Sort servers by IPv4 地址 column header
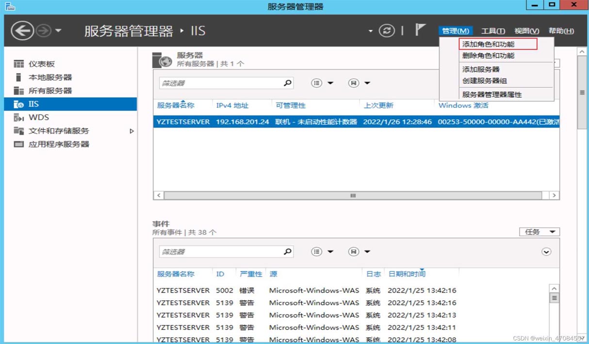 (232, 105)
